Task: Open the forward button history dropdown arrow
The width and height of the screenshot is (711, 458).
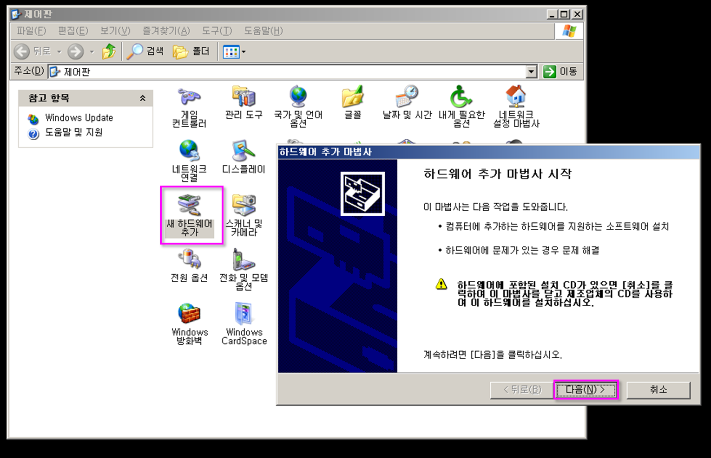Action: (x=92, y=52)
